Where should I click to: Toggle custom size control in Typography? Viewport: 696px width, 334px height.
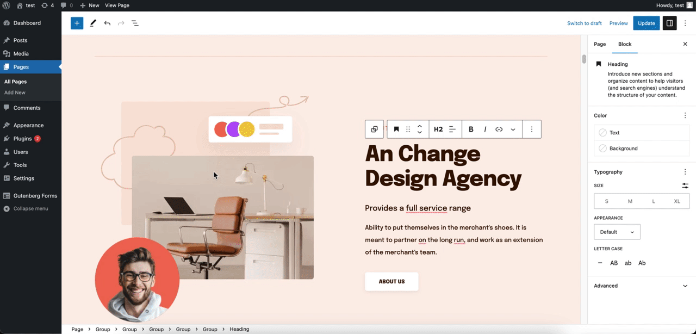685,185
